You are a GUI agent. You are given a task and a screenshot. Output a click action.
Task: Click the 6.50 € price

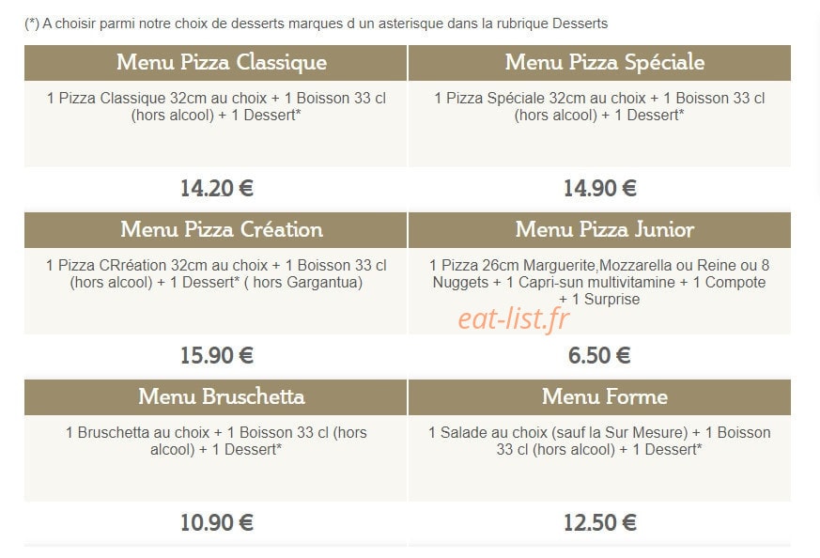pos(599,356)
